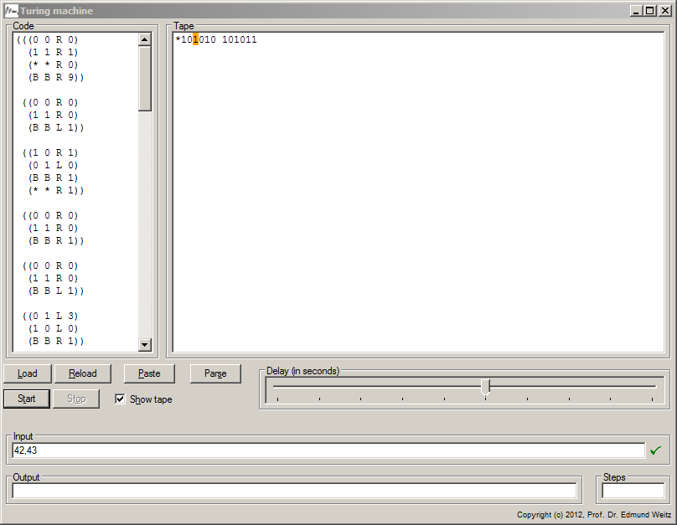The image size is (677, 525).
Task: Click the code line (1 0 L 0)
Action: point(53,328)
